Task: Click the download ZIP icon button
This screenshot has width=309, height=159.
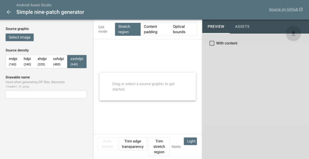Action: [293, 34]
